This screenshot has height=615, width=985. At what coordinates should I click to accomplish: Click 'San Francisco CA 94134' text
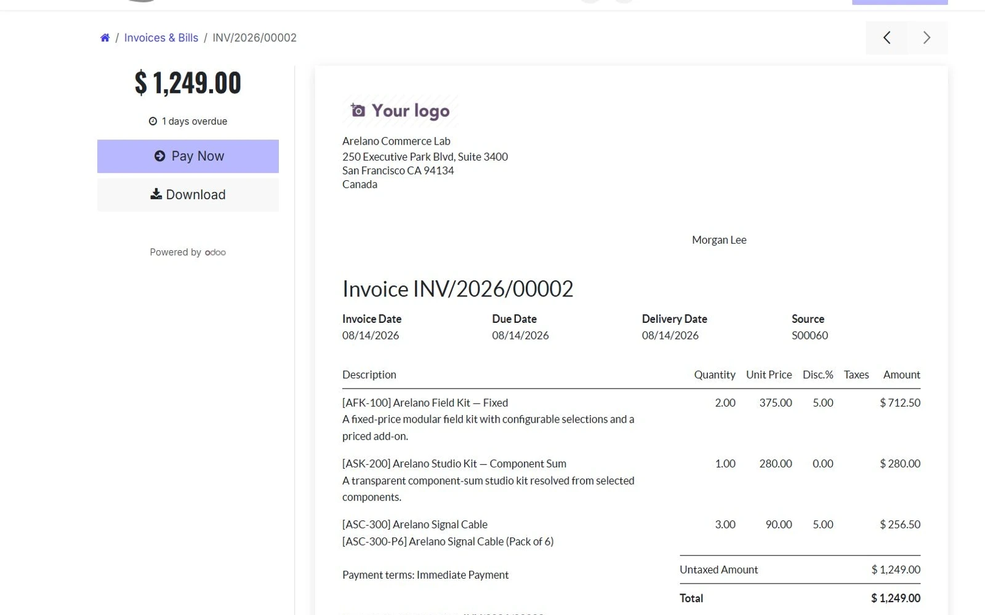pos(398,170)
